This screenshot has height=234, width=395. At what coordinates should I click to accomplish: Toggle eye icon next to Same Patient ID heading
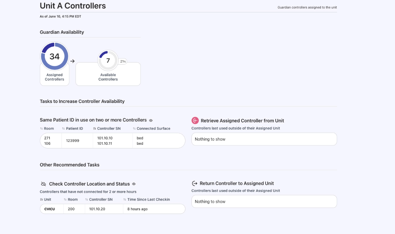151,120
